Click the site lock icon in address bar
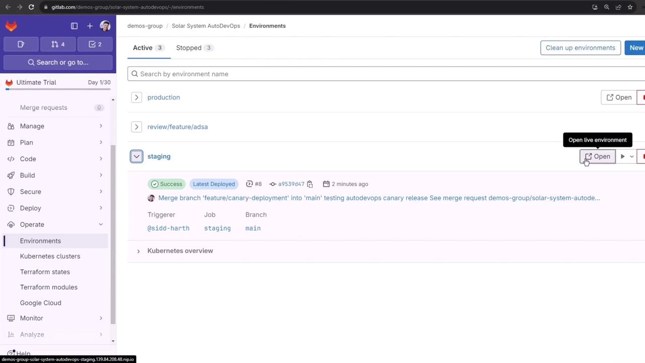This screenshot has width=645, height=363. (x=45, y=7)
